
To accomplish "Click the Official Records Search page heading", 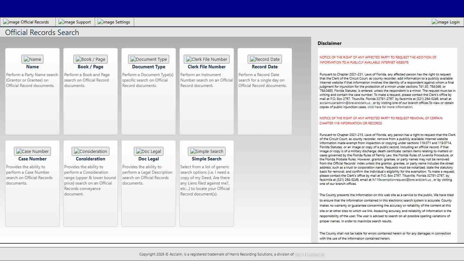I will click(42, 33).
